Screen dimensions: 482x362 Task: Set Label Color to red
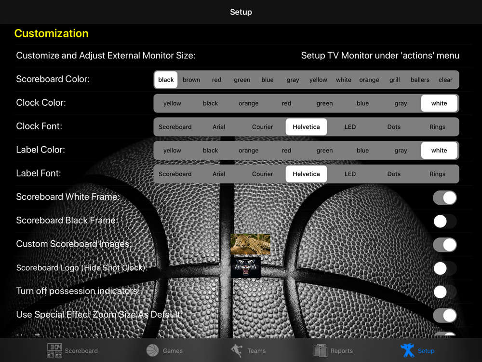pos(286,151)
